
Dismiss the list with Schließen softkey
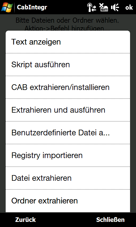110,220
